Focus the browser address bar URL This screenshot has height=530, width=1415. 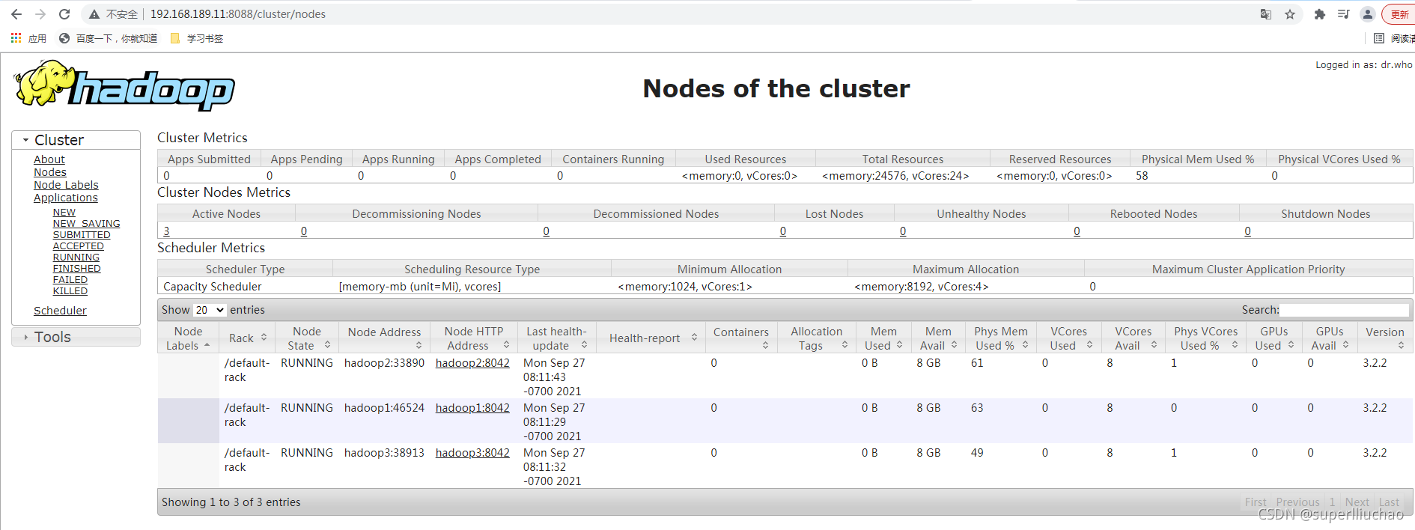238,14
